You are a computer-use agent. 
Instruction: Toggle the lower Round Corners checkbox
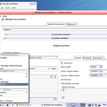[x=63, y=97]
